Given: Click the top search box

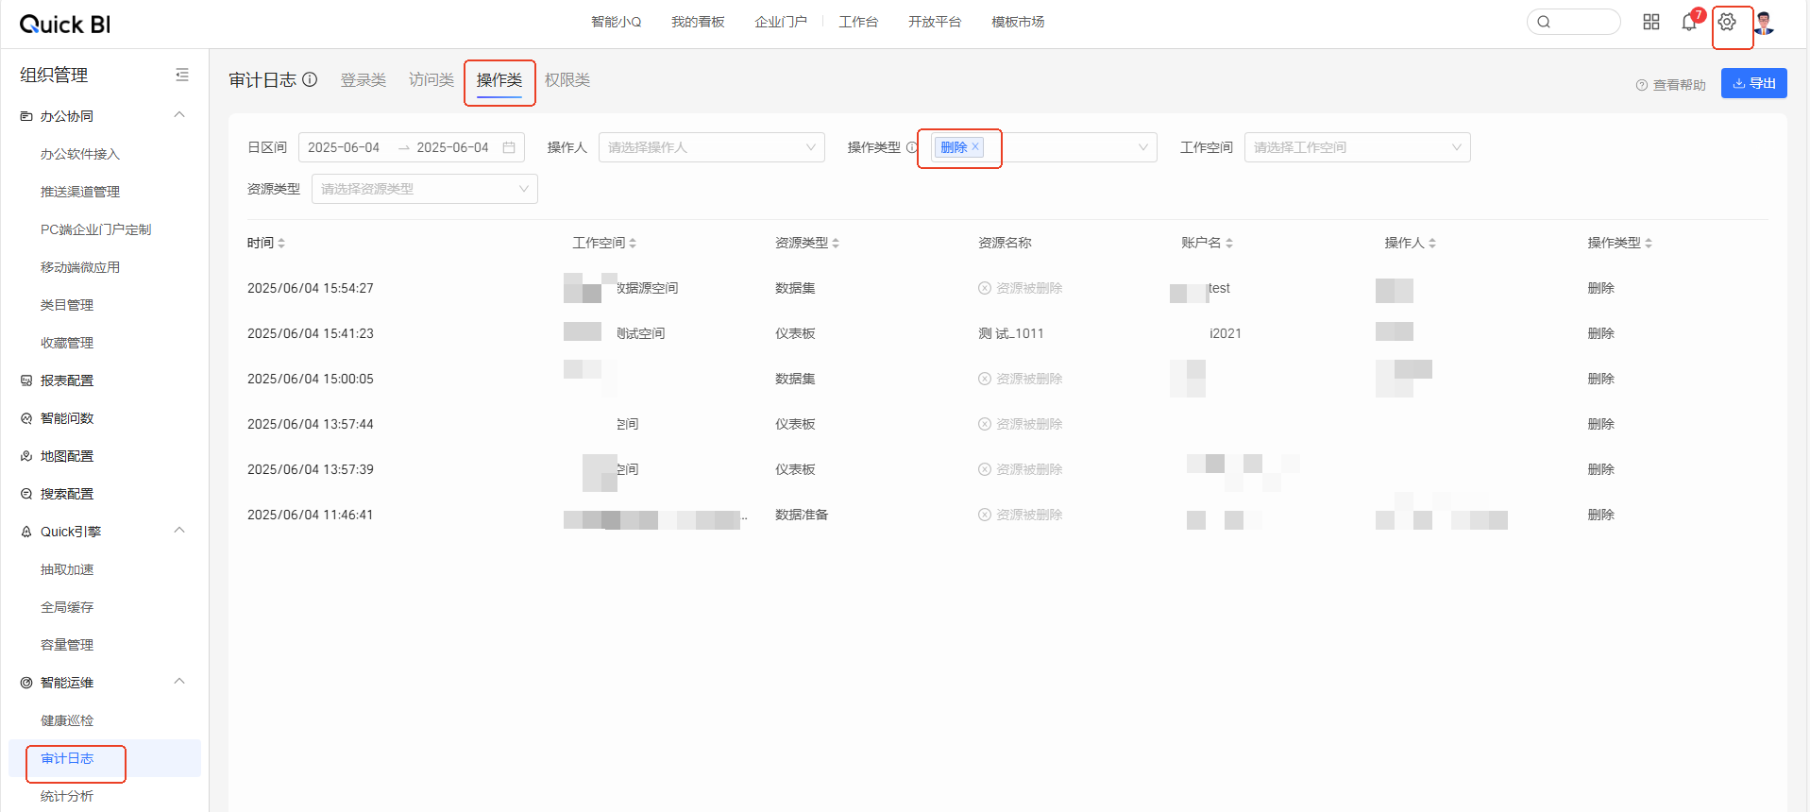Looking at the screenshot, I should 1574,22.
